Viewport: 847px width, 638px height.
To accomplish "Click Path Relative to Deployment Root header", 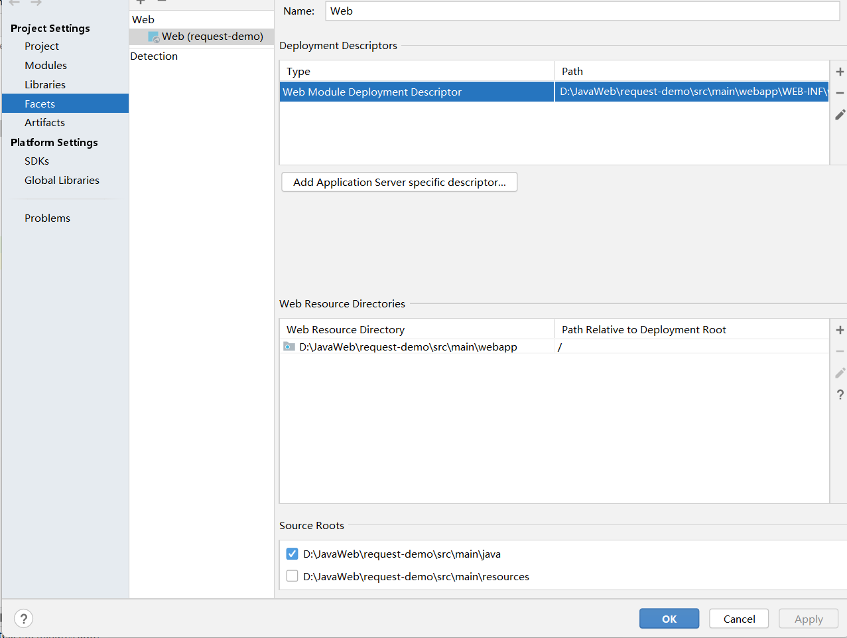I will (692, 329).
